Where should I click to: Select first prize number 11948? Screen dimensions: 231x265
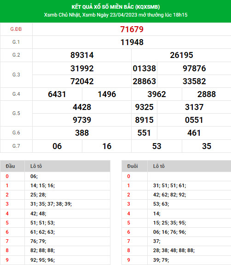click(132, 42)
